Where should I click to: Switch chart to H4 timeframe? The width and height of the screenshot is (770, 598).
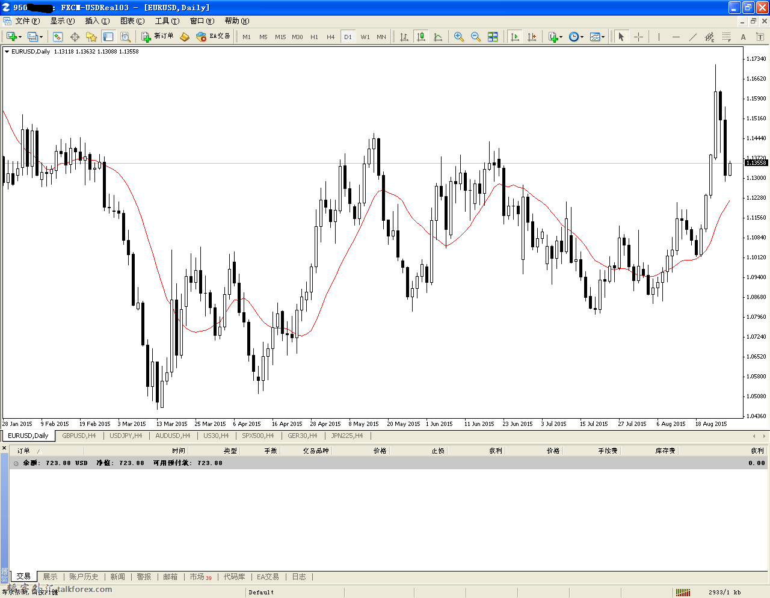[x=331, y=37]
